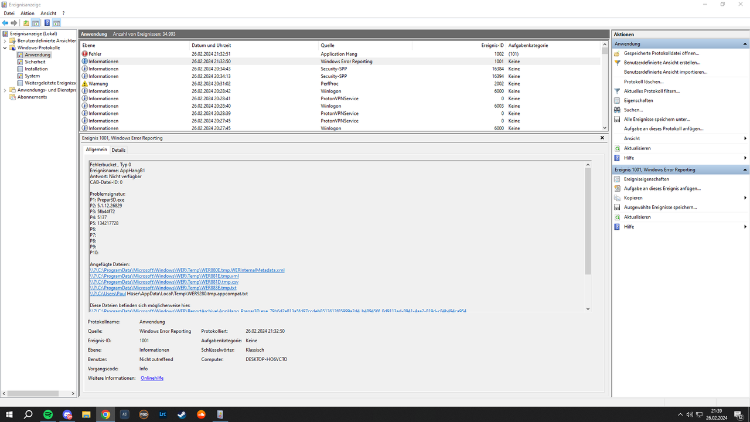The image size is (750, 422).
Task: Open 'Ereigniseigenschaften' in the Aktionen pane
Action: click(647, 179)
